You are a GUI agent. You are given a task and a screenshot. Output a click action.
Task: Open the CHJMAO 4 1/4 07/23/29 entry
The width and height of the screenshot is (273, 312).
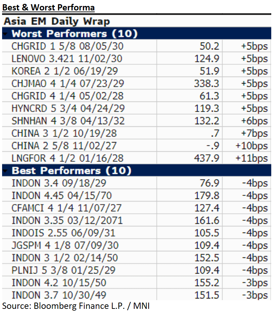[x=68, y=83]
